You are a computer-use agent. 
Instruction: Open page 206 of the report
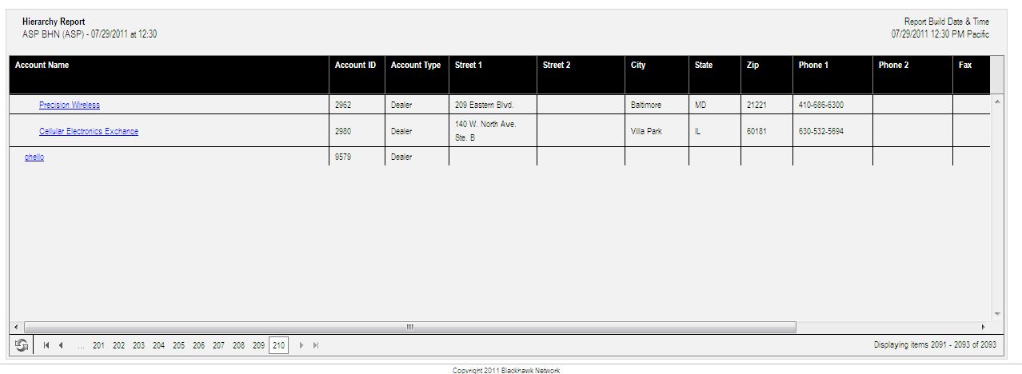(x=198, y=346)
